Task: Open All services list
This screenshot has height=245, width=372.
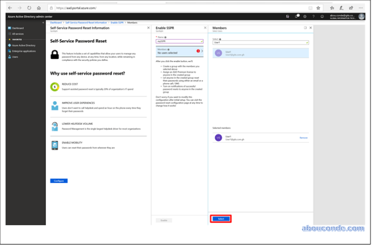Action: [x=18, y=34]
